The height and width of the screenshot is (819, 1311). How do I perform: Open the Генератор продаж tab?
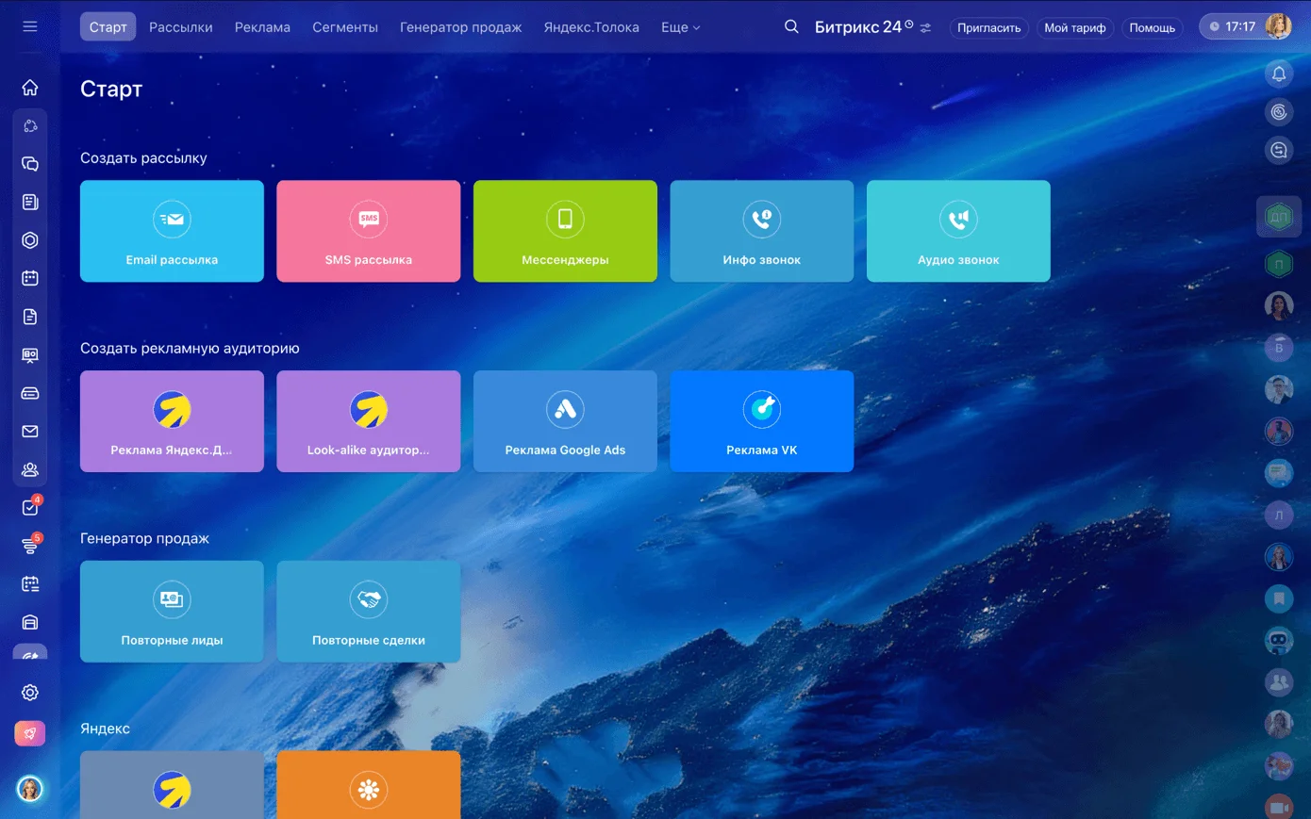click(460, 27)
